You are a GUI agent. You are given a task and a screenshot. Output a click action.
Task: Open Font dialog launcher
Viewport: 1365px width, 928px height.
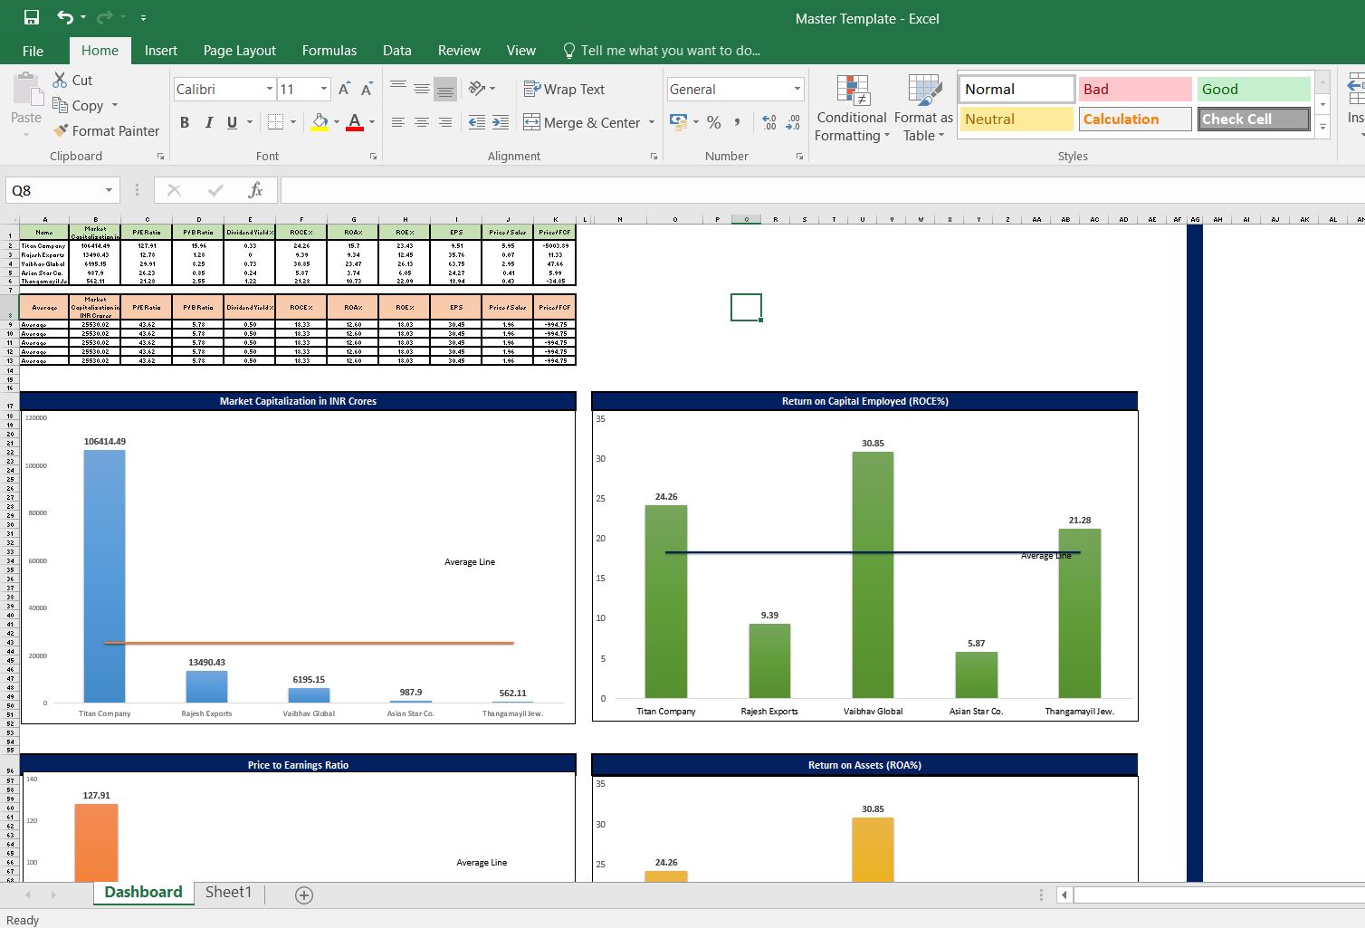click(x=373, y=157)
